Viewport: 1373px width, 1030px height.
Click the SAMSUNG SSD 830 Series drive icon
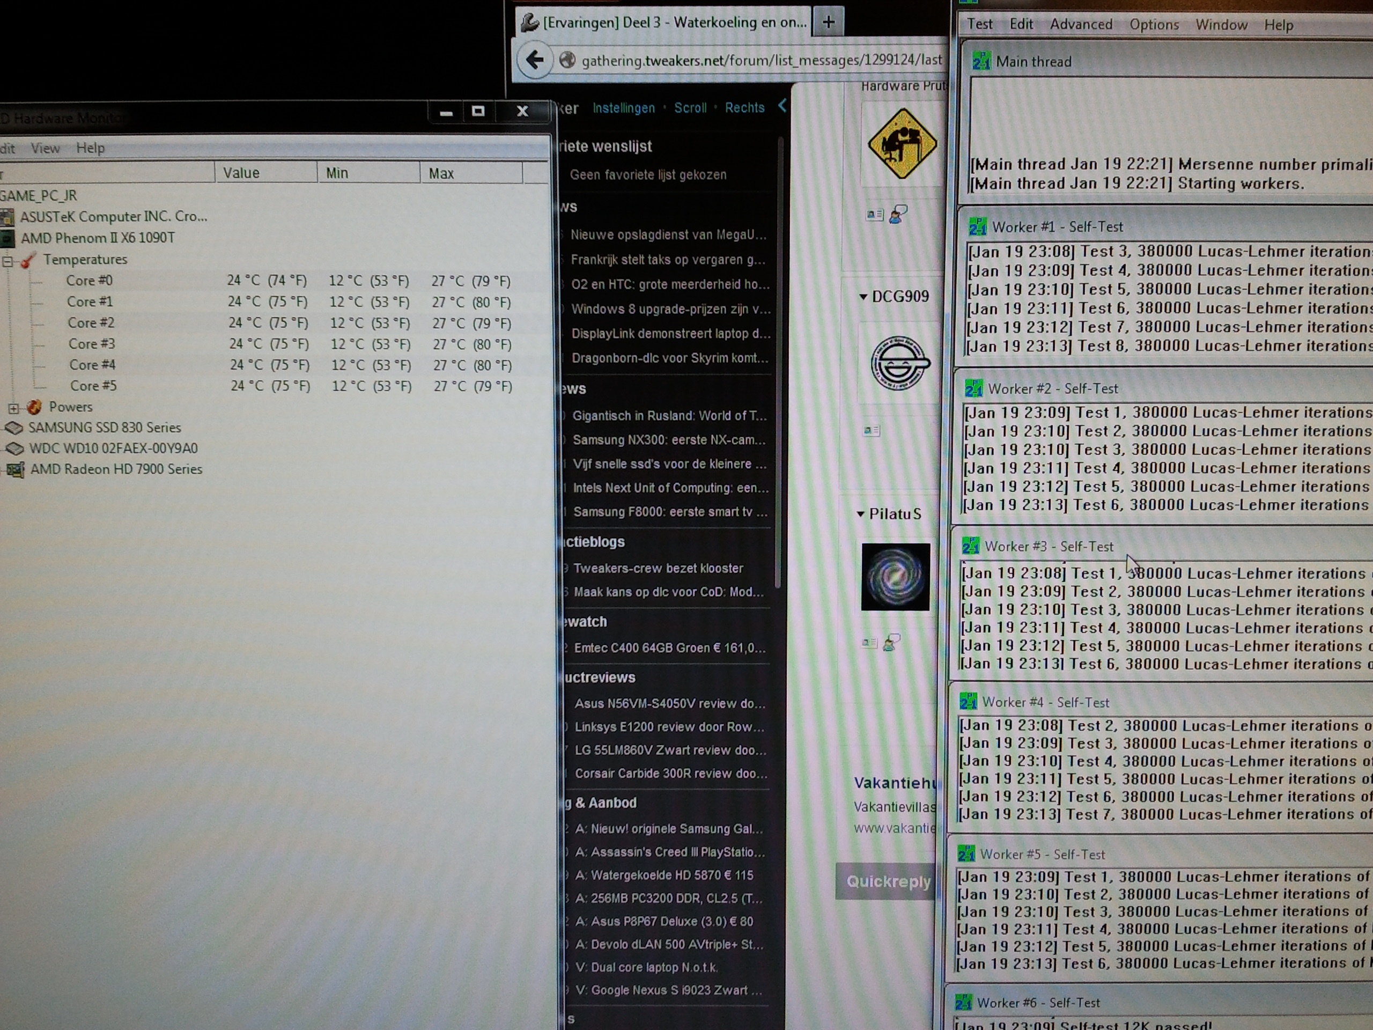pyautogui.click(x=13, y=428)
